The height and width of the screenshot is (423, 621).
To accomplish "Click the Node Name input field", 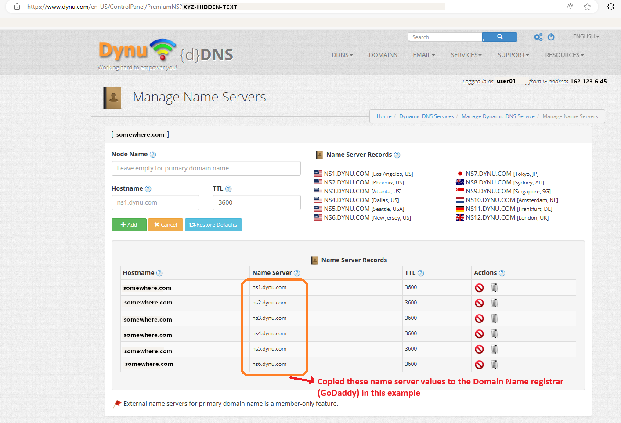I will point(206,168).
